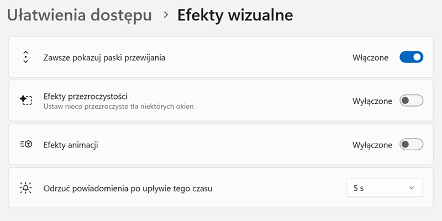Click the 'Ustaw nieco przezroczyste tła' description
The width and height of the screenshot is (442, 221).
(119, 106)
